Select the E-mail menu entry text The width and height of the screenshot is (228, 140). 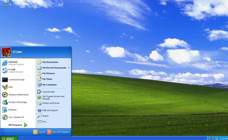click(12, 69)
